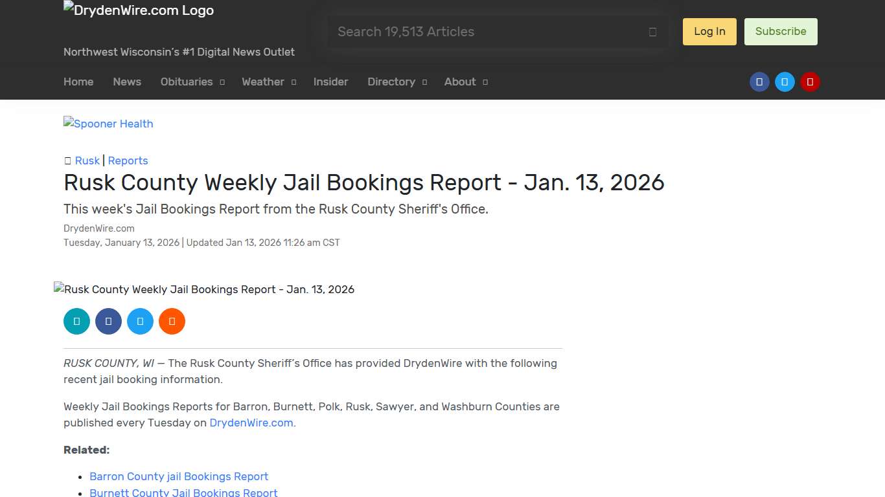Click the search icon in the search bar
Screen dimensions: 885x497
(x=652, y=31)
